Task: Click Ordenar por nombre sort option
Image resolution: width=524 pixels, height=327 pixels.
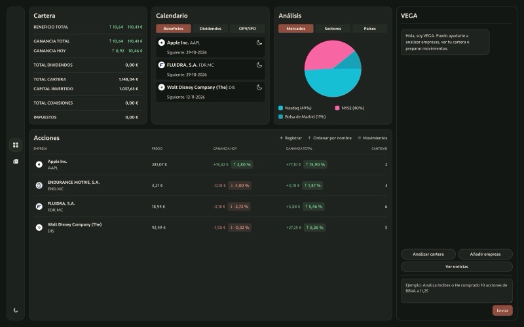Action: [x=329, y=138]
